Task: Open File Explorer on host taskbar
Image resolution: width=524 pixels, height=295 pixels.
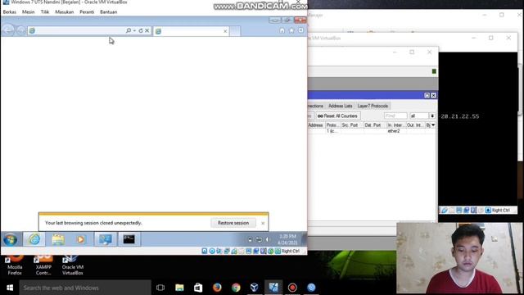Action: tap(179, 288)
